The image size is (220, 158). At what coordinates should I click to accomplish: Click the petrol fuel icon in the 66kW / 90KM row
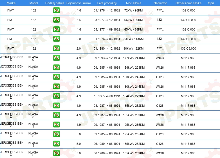click(x=56, y=20)
